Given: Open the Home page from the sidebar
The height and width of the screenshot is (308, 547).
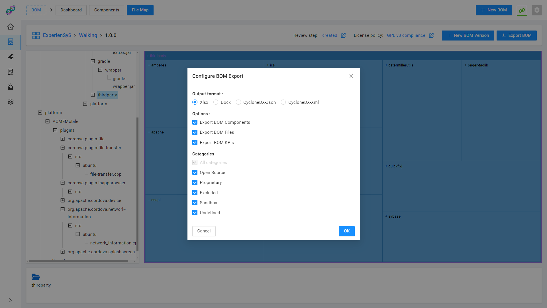Looking at the screenshot, I should click(x=11, y=26).
